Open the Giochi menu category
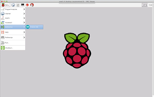Image resolution: width=154 pixels, height=97 pixels. (x=13, y=18)
